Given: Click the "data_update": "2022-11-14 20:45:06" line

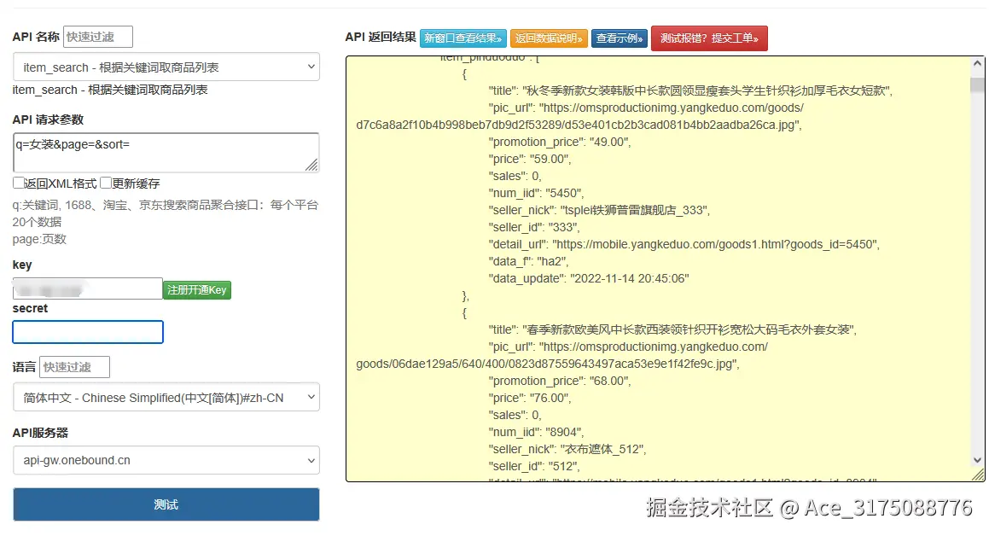Looking at the screenshot, I should [x=589, y=278].
